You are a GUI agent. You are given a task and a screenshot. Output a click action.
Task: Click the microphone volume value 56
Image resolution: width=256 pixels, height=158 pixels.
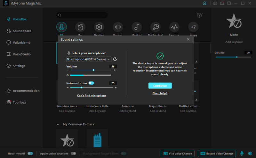coord(113,66)
